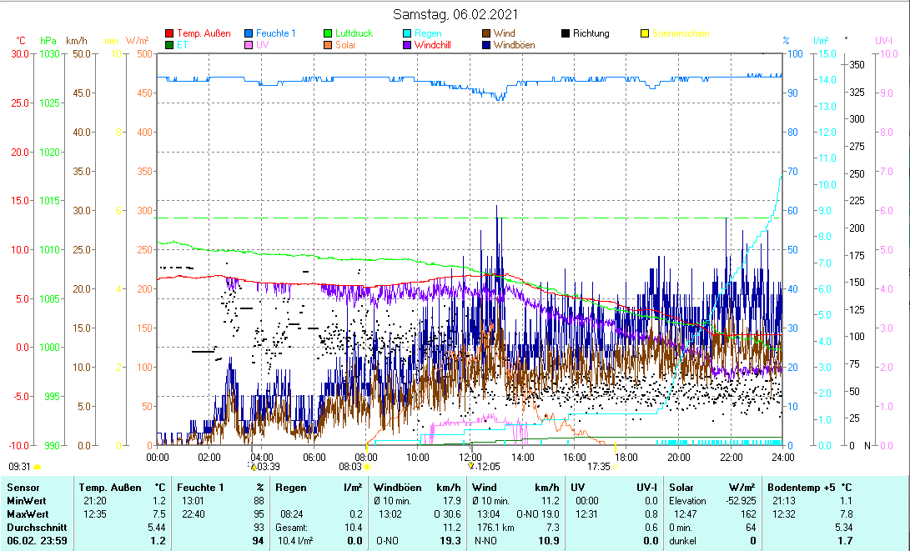Click the pink UV legend square
The width and height of the screenshot is (910, 551).
[249, 45]
